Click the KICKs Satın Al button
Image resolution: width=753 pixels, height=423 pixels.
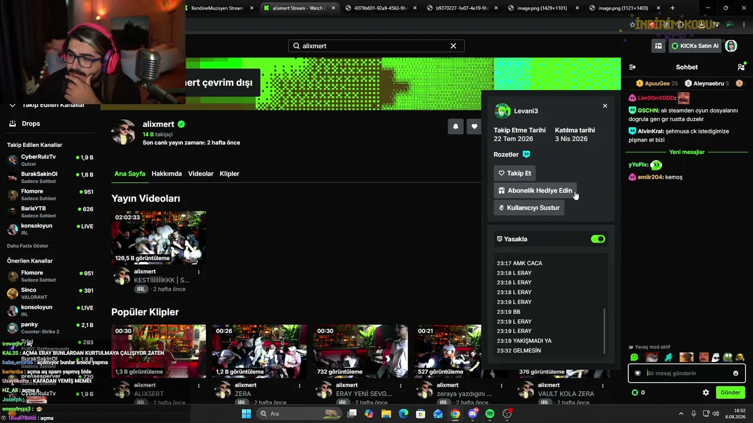pyautogui.click(x=695, y=46)
